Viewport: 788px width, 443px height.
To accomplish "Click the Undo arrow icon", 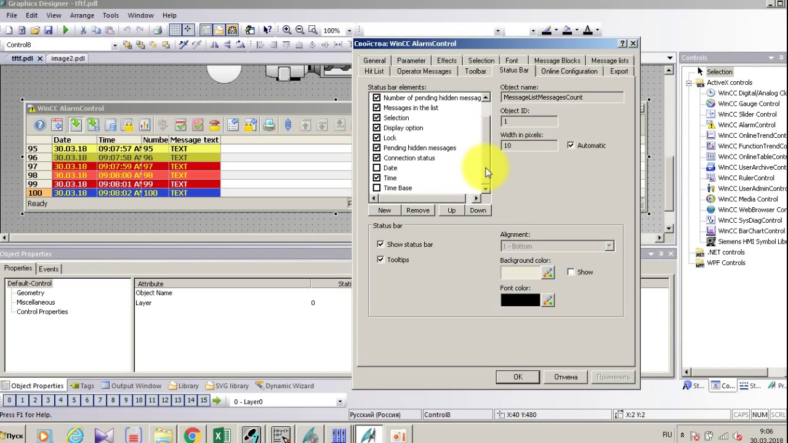I will pyautogui.click(x=127, y=30).
